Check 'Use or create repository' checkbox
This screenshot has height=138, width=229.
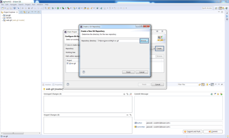click(66, 45)
